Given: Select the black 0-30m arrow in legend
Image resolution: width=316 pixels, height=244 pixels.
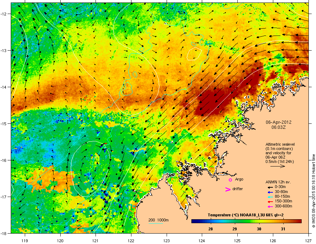Looking at the screenshot, I should point(270,187).
